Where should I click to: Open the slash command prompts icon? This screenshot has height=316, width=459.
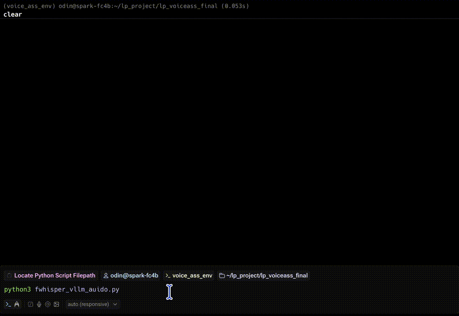[30, 304]
